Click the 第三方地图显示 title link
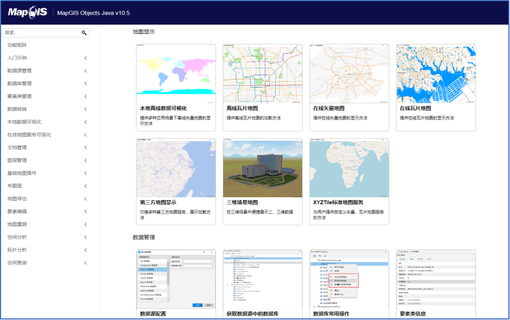This screenshot has height=320, width=510. click(x=158, y=202)
